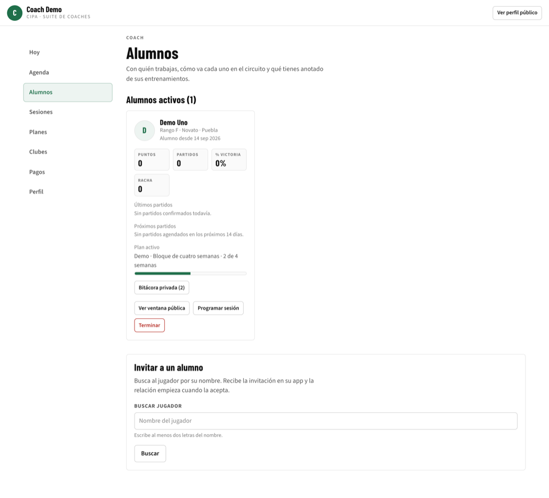Click the Invitar a un alumno heading
549x498 pixels.
point(169,368)
